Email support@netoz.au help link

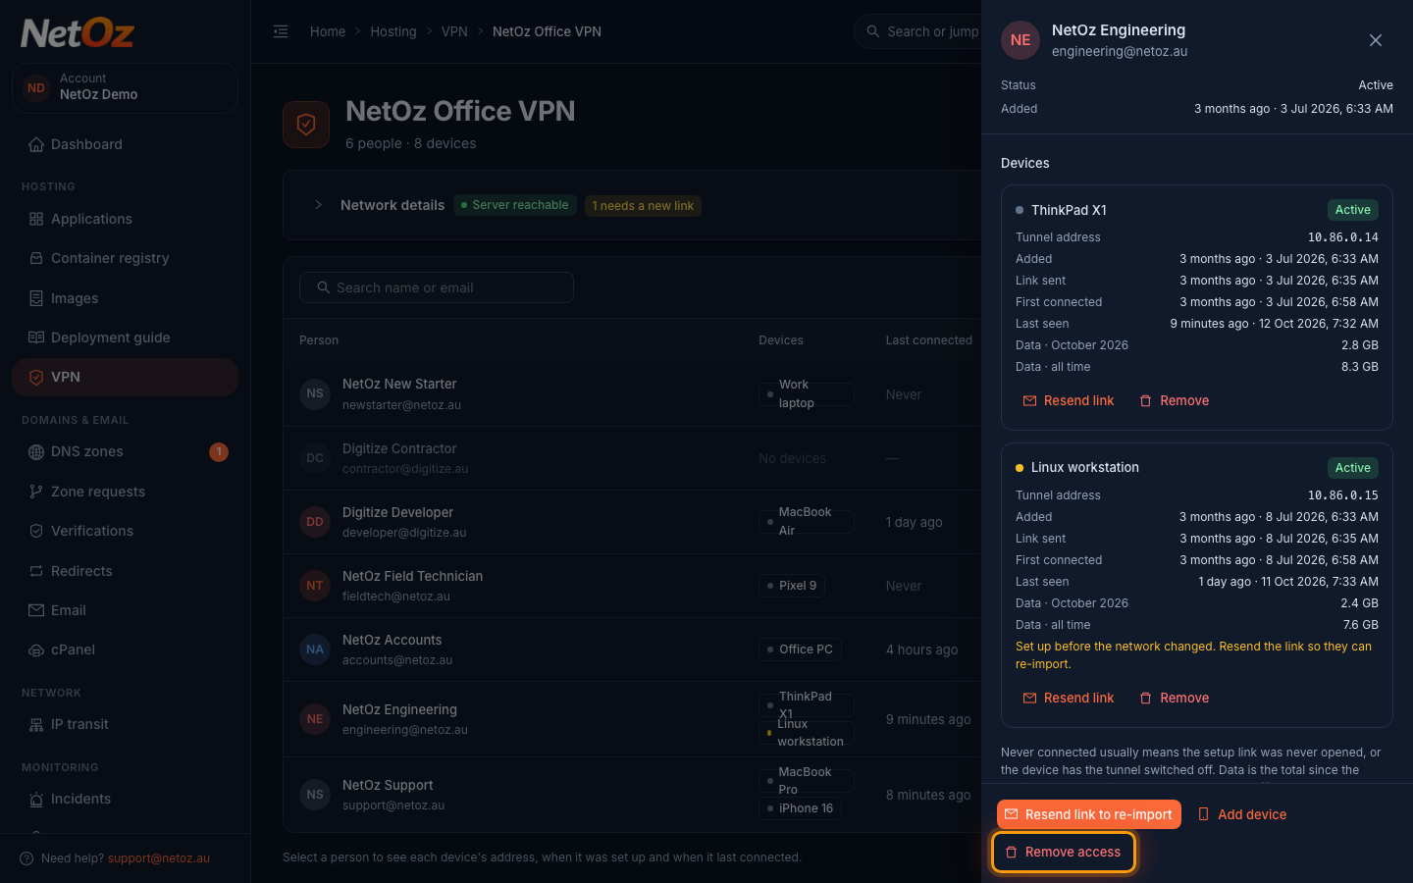[x=159, y=858]
